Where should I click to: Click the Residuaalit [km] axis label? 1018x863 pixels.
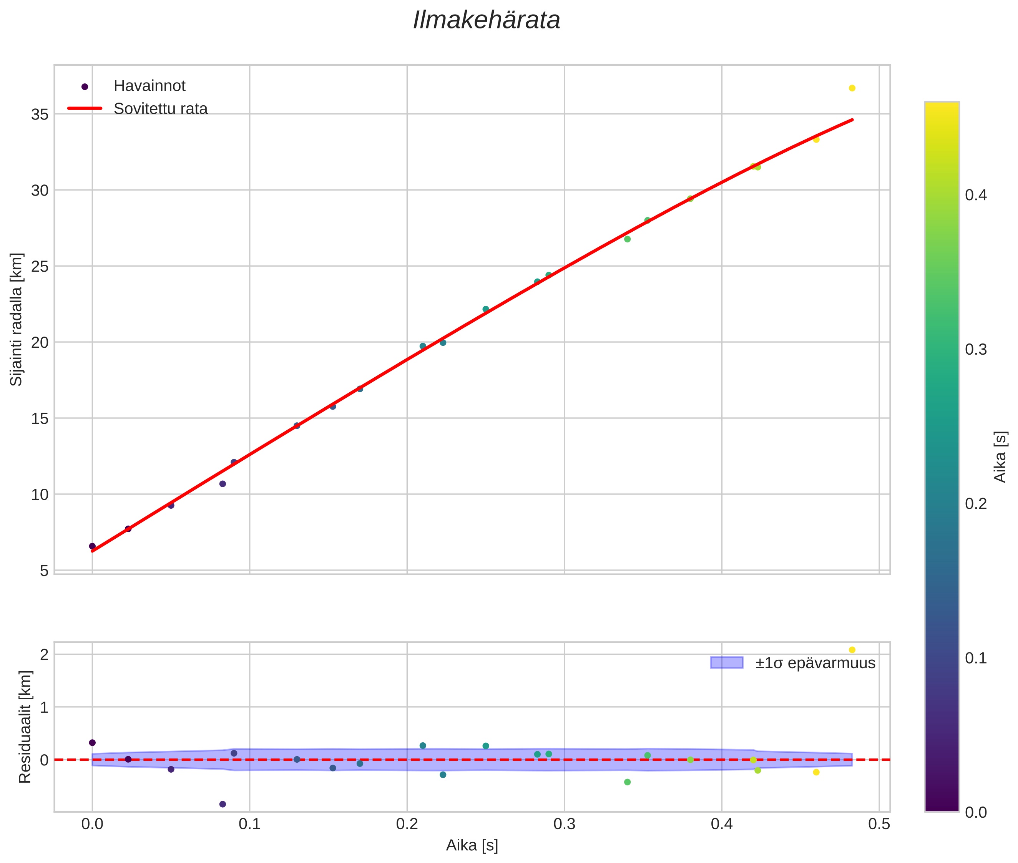(25, 727)
